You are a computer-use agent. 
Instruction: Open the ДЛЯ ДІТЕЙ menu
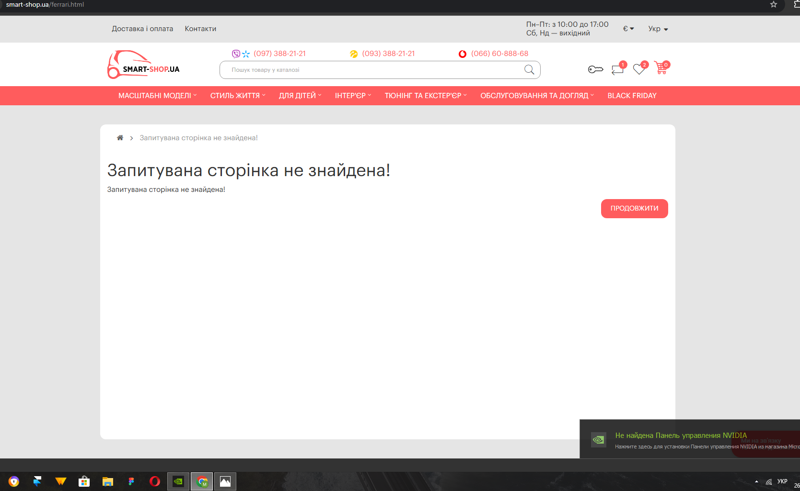point(300,96)
